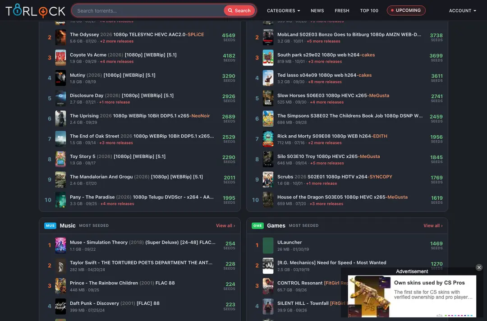The height and width of the screenshot is (321, 487).
Task: Open Daft Punk - Discovery FLAC torrent
Action: [x=115, y=303]
